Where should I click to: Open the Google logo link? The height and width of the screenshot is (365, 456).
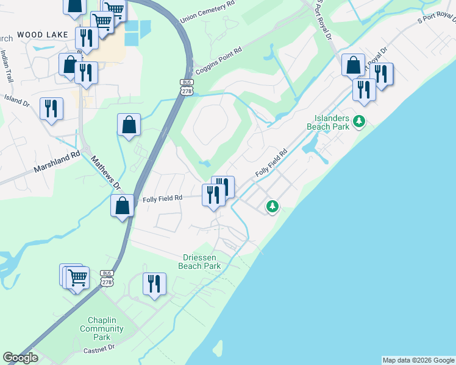coord(20,358)
